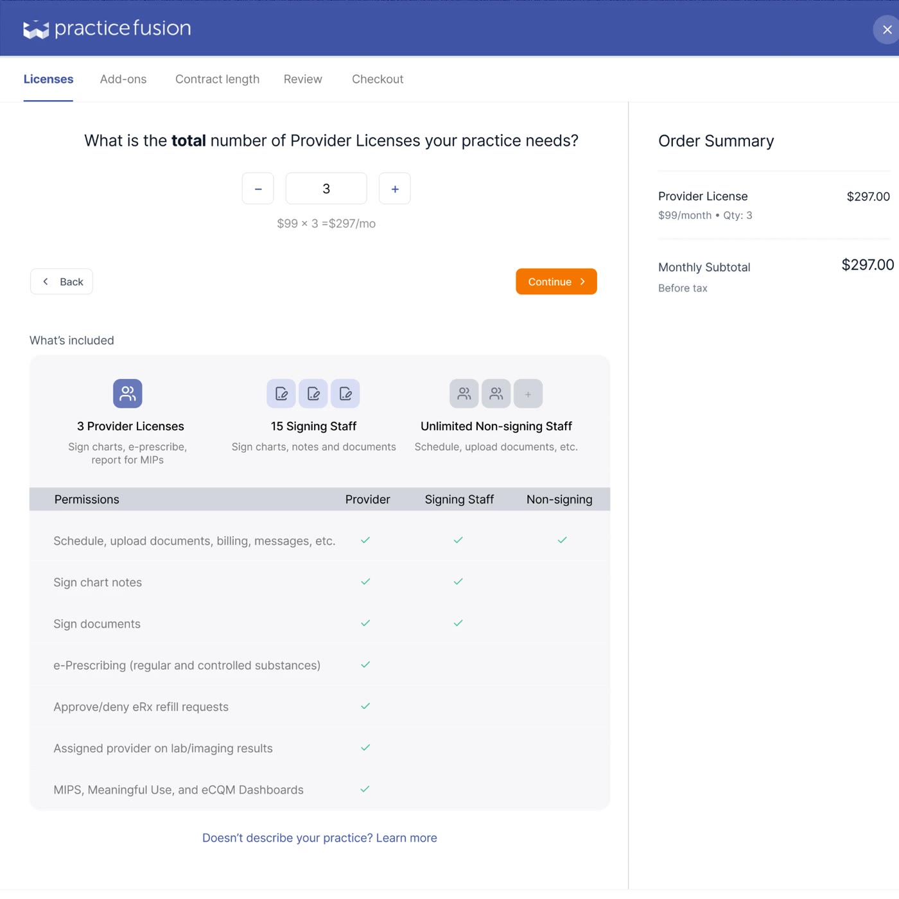Click the Back button

(x=62, y=282)
